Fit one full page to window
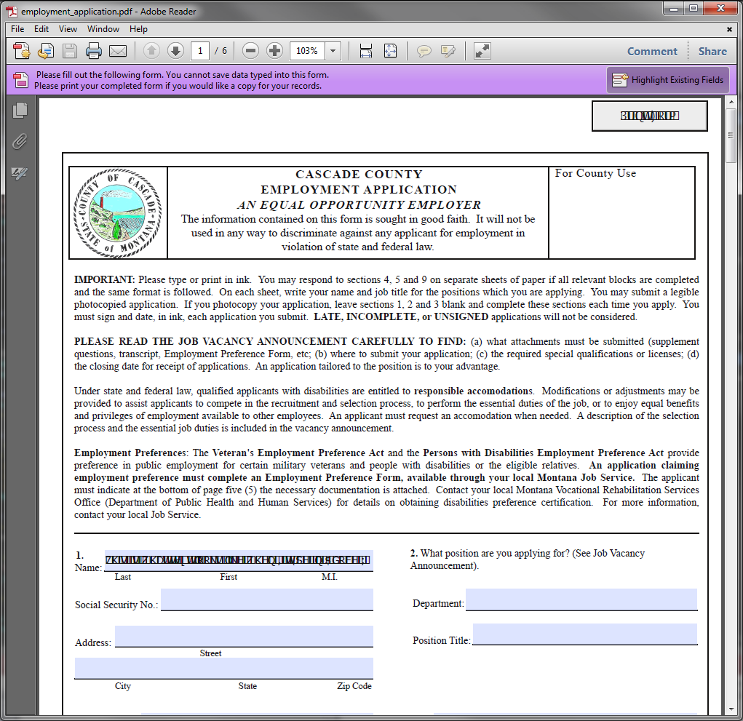Viewport: 743px width, 721px height. tap(390, 51)
